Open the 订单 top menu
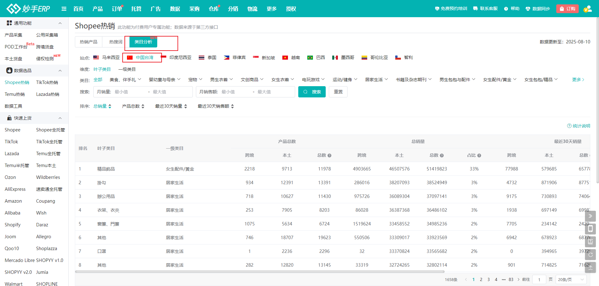Viewport: 599px width, 286px height. coord(117,9)
